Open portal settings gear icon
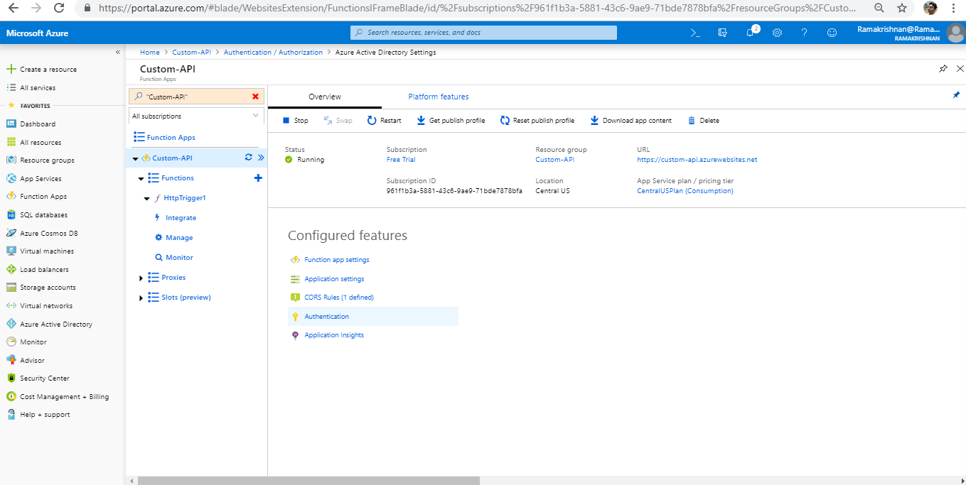966x485 pixels. (778, 33)
